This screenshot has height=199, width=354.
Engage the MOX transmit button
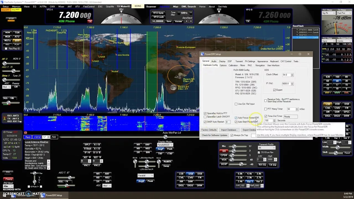[x=8, y=36]
